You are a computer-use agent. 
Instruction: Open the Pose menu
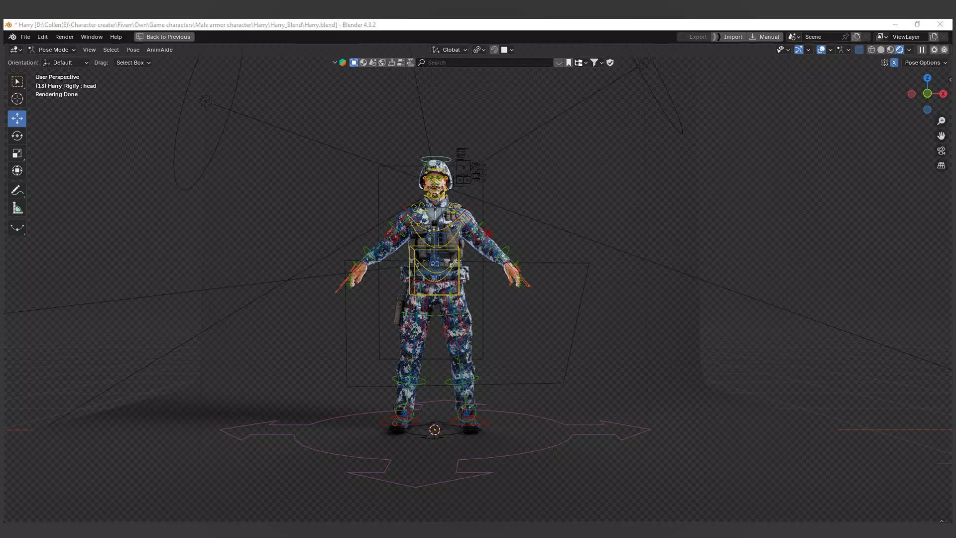pyautogui.click(x=132, y=50)
